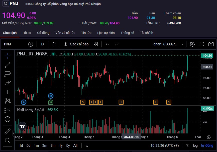
Task: Activate the ruler measure tool
Action: [8, 131]
